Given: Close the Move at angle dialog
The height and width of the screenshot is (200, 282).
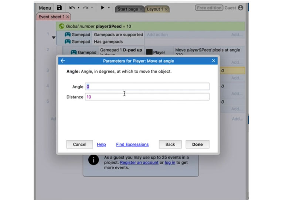Looking at the screenshot, I should 214,61.
